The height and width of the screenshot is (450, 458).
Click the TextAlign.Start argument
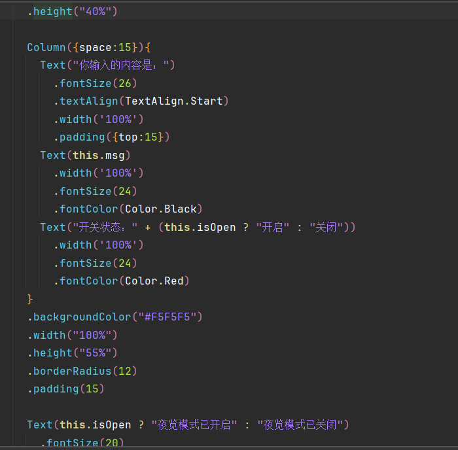tap(174, 101)
